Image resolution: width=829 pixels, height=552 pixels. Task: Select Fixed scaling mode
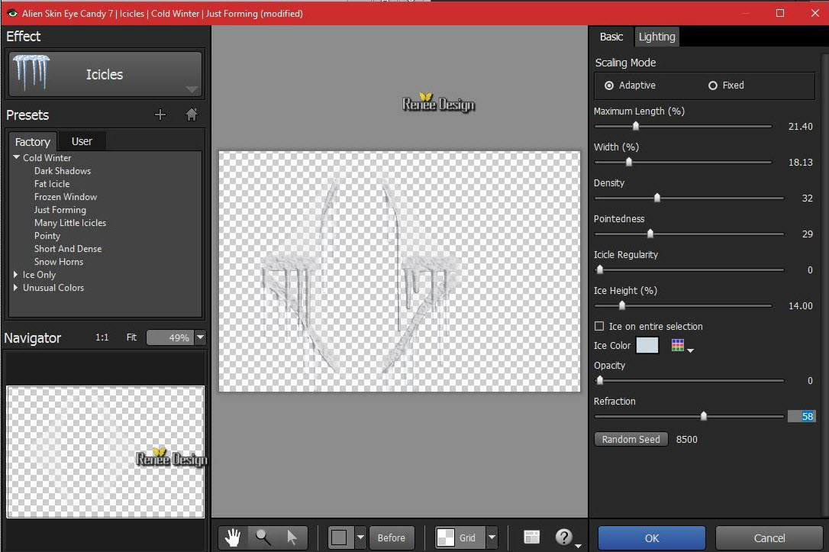pyautogui.click(x=713, y=86)
